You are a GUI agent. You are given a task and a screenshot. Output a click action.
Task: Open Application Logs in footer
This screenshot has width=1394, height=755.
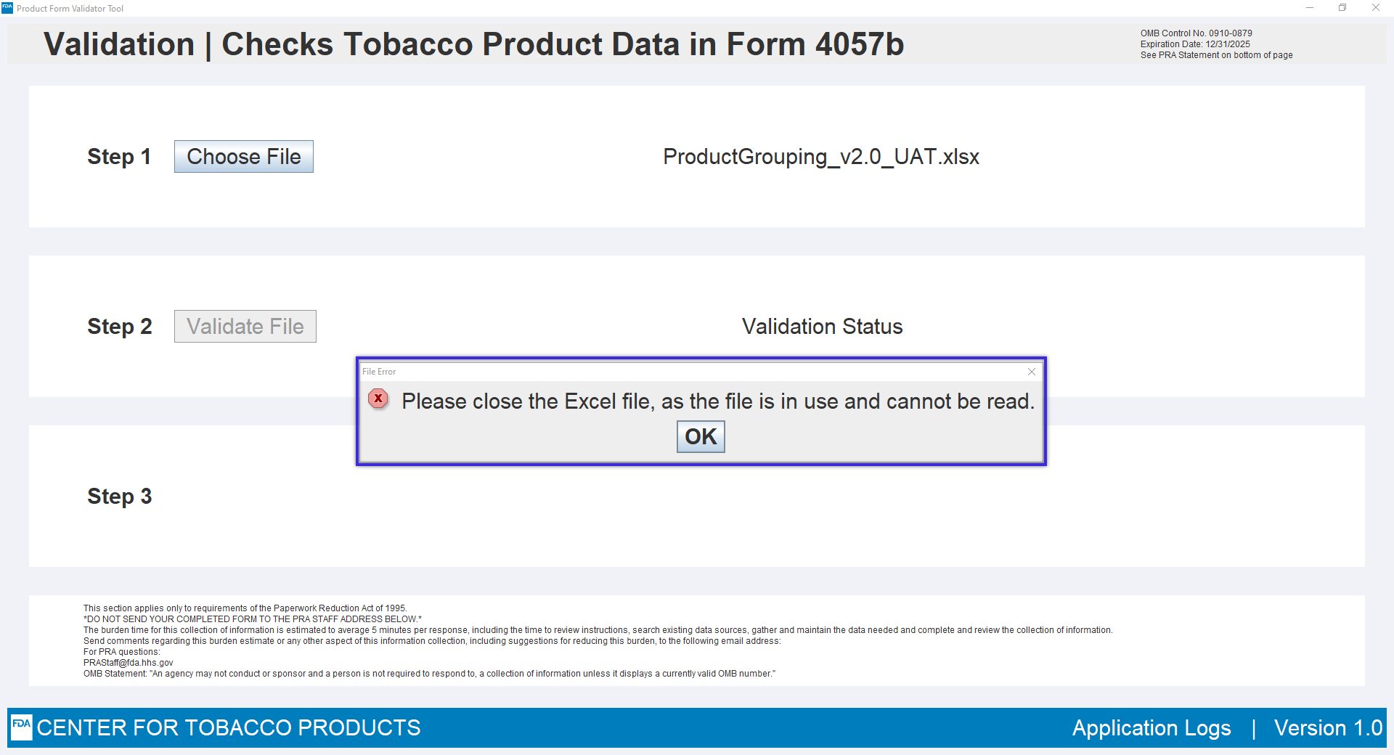[1152, 728]
